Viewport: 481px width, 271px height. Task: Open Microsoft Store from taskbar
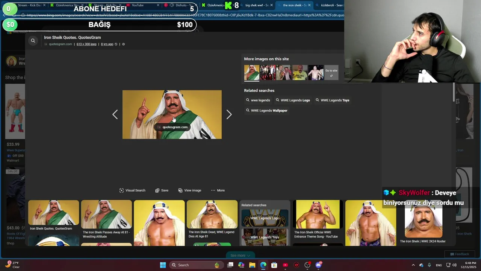coord(274,265)
